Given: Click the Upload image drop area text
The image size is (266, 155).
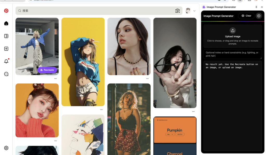Looking at the screenshot, I should point(232,36).
